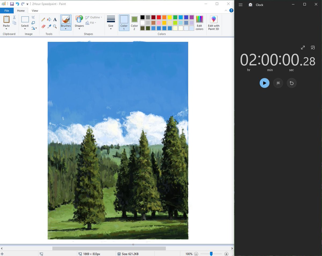Click the Paste clipboard icon
Image resolution: width=322 pixels, height=256 pixels.
[6, 19]
